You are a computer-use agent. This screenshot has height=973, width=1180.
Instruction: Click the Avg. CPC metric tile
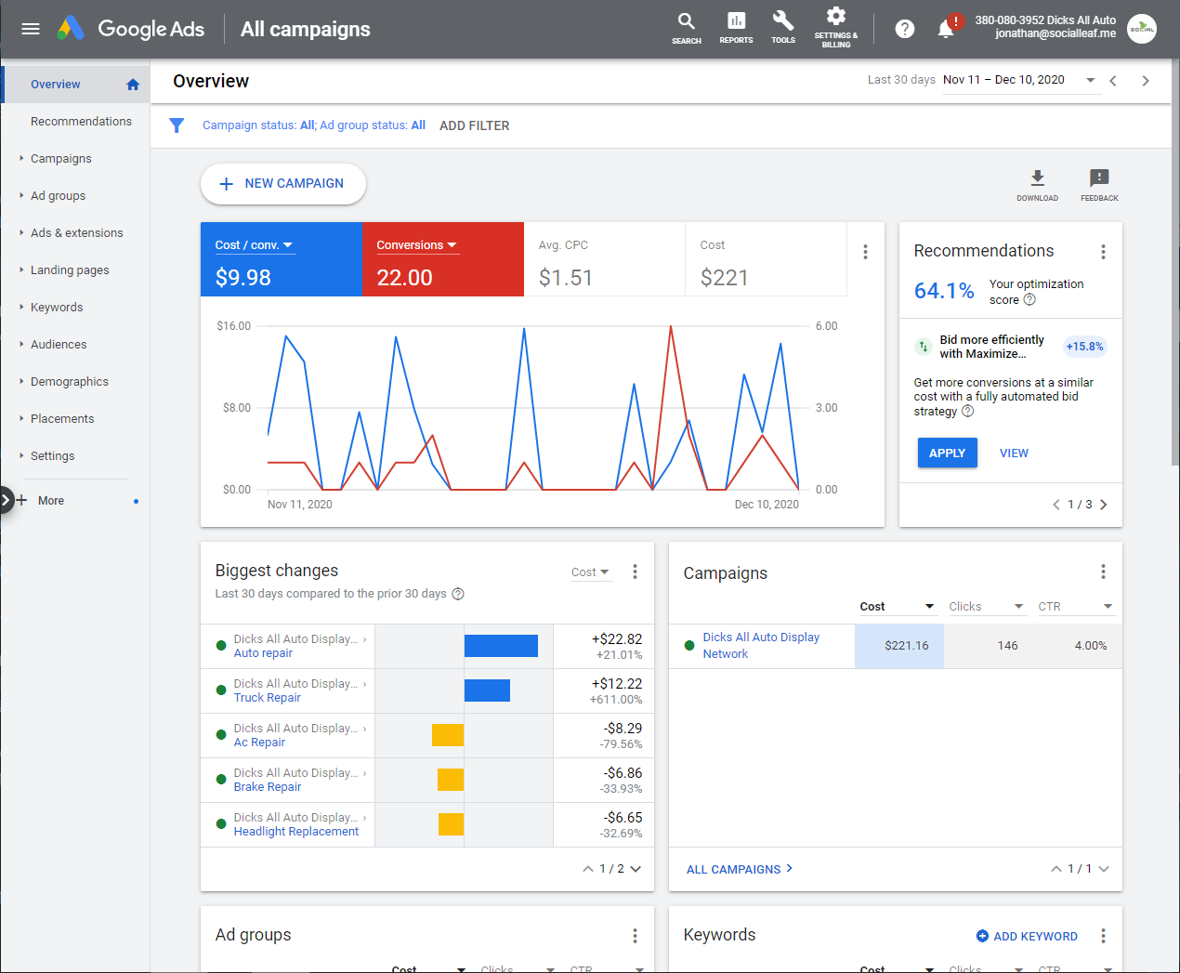pyautogui.click(x=604, y=259)
